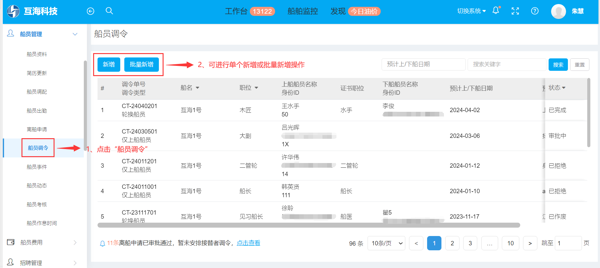This screenshot has height=268, width=600.
Task: Click the pagination ellipsis button
Action: 489,243
